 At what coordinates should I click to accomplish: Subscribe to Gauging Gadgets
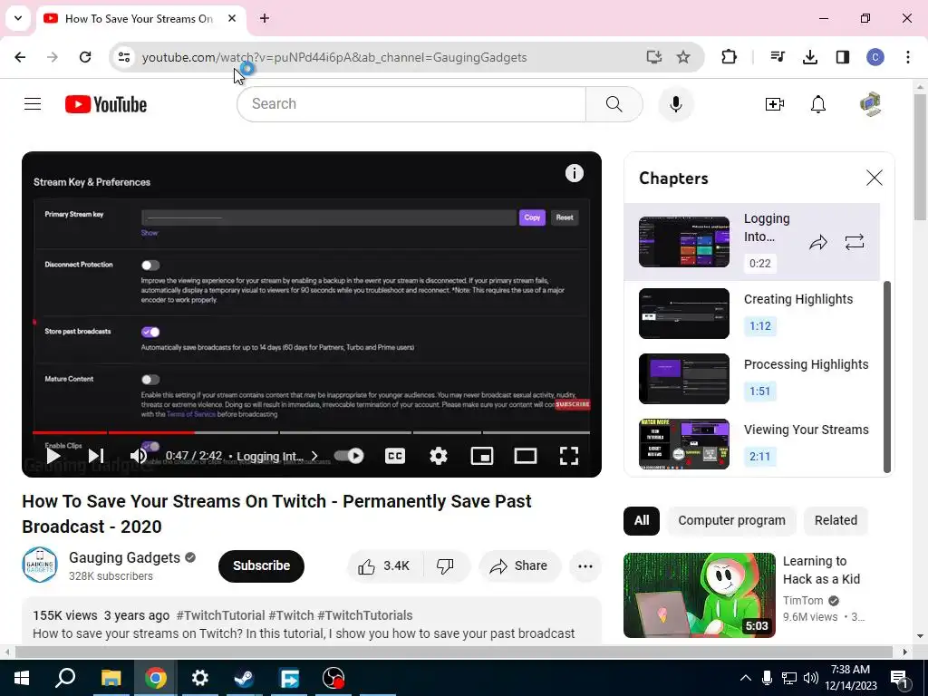(261, 565)
